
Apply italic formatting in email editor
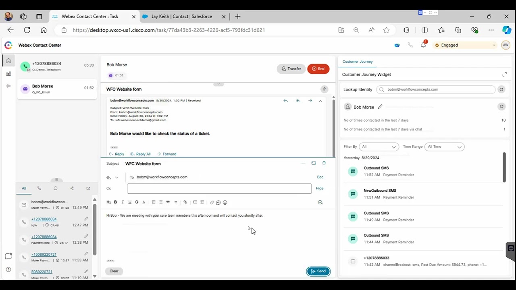point(123,202)
